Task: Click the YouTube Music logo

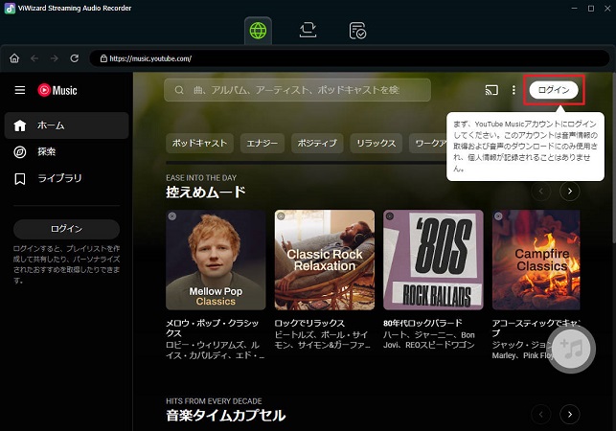Action: 57,90
